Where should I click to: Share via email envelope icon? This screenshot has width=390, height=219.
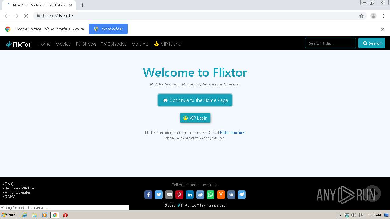tap(169, 195)
